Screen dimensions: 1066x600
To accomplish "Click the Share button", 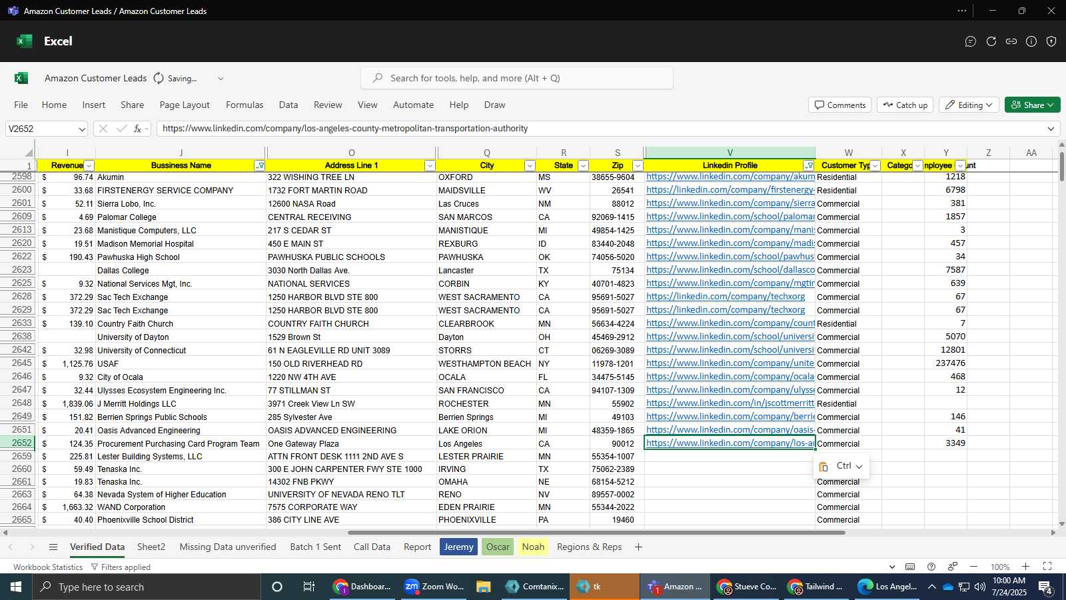I will click(x=1032, y=105).
